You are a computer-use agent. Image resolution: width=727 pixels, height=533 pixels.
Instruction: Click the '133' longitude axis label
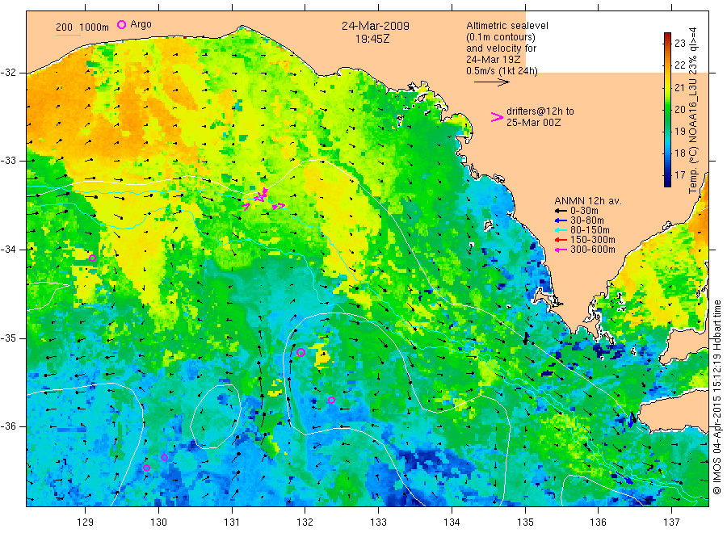click(378, 523)
